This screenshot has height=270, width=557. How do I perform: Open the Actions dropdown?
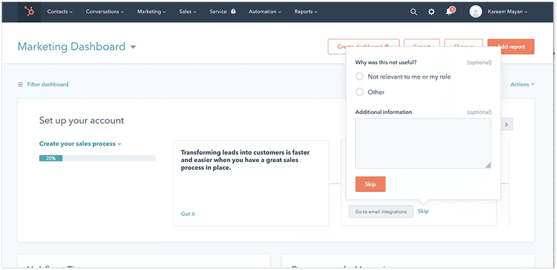(522, 85)
